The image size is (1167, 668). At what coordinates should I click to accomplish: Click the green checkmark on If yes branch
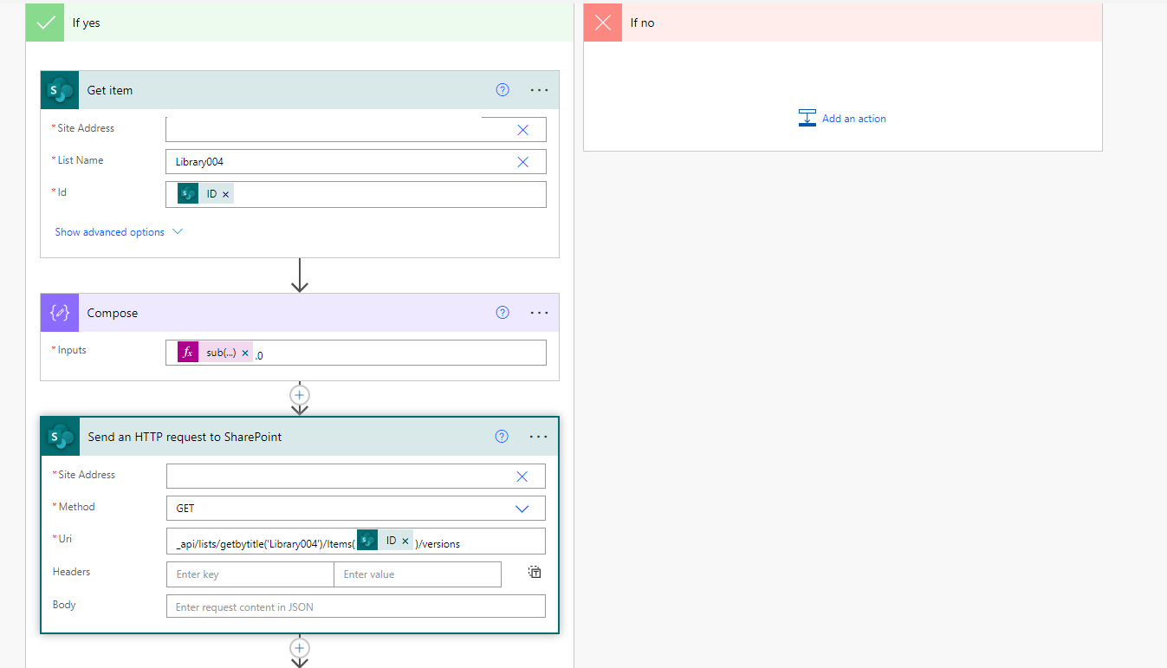pos(45,23)
